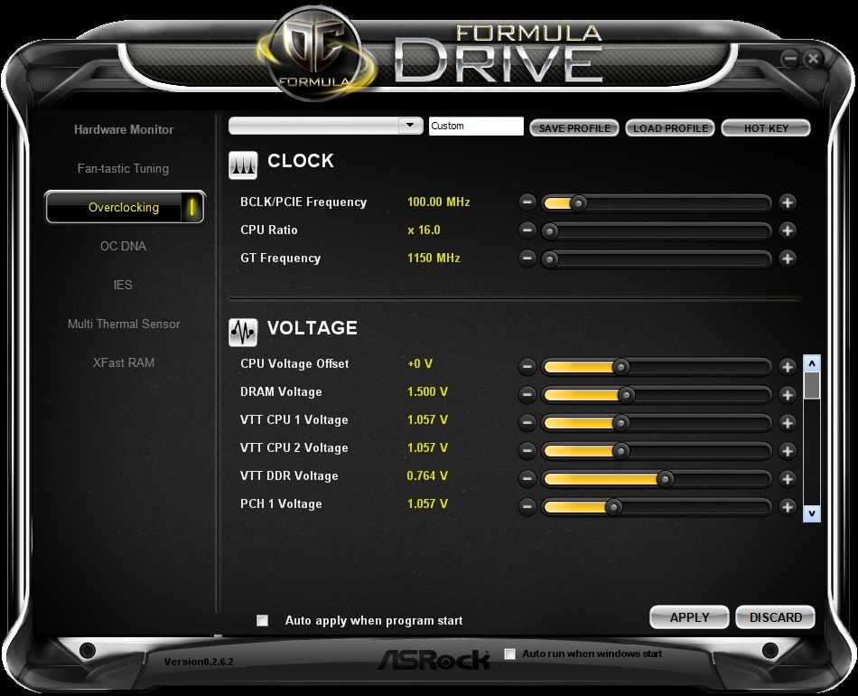Raise VTT DDR Voltage with plus button
This screenshot has width=858, height=696.
788,479
